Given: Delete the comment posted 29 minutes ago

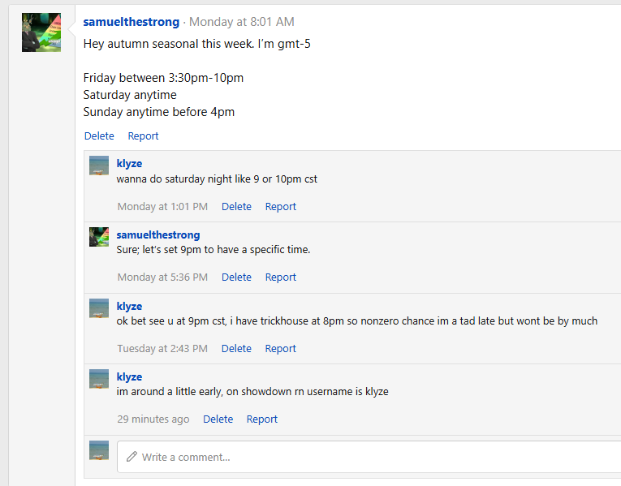Looking at the screenshot, I should (x=218, y=419).
